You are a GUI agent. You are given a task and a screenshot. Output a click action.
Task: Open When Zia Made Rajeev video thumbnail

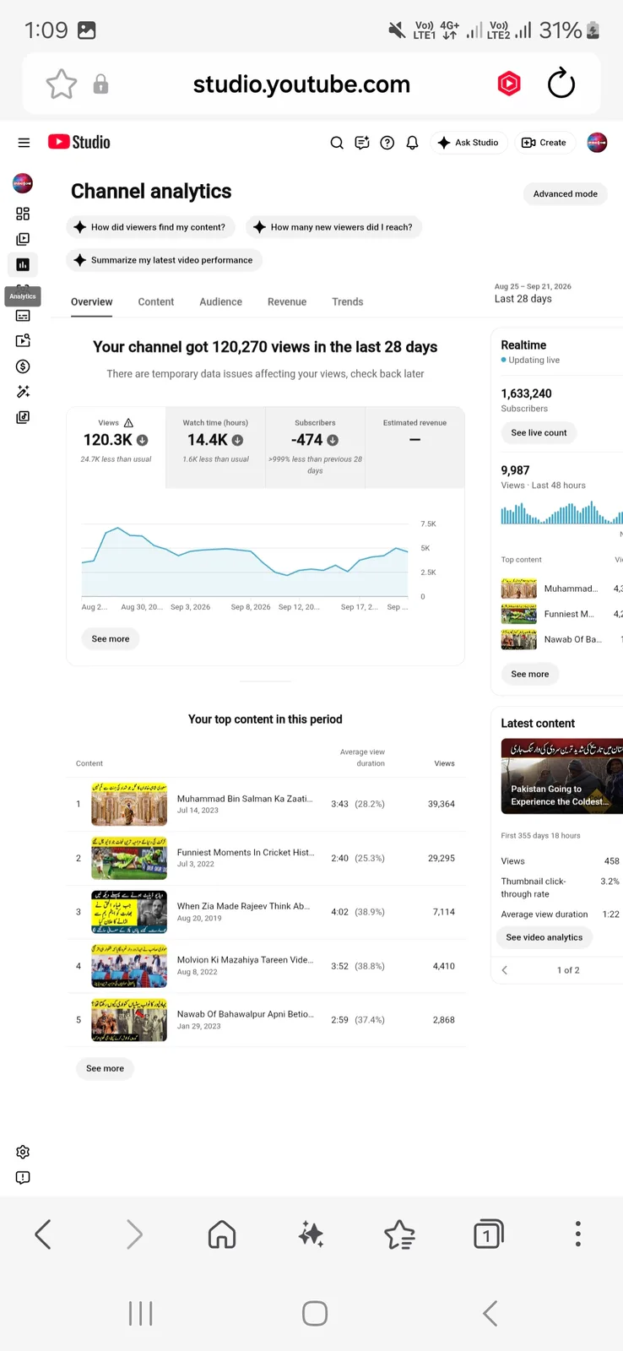click(129, 912)
